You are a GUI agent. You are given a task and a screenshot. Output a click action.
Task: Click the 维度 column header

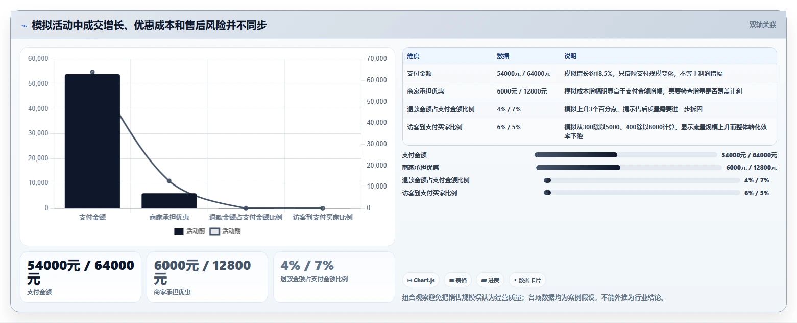click(413, 56)
